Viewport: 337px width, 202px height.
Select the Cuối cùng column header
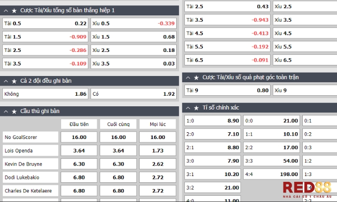[x=118, y=124]
